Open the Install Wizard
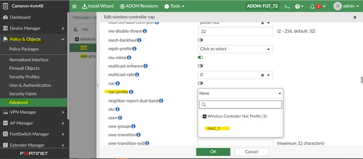This screenshot has height=159, width=363. pyautogui.click(x=98, y=6)
